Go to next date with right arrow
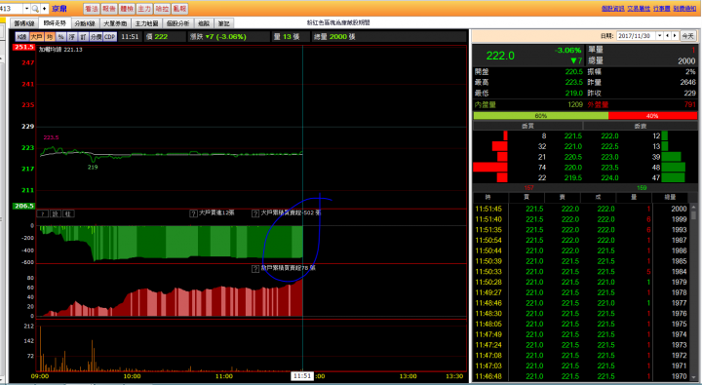The width and height of the screenshot is (702, 385). 675,36
